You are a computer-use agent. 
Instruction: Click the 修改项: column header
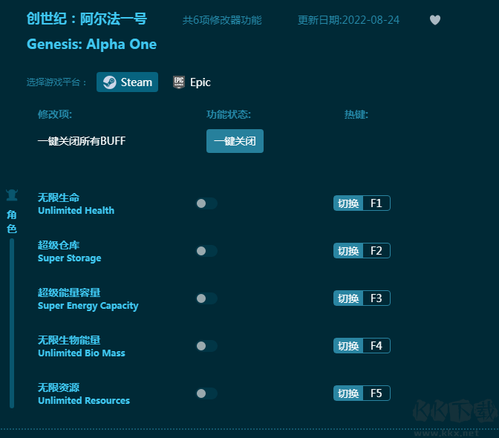tap(55, 114)
